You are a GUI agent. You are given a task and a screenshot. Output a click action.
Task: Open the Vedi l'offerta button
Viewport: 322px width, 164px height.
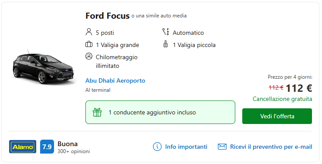click(x=277, y=116)
